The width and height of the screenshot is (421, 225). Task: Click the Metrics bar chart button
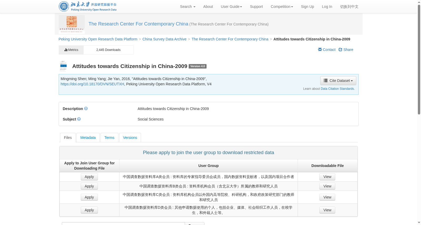point(71,50)
